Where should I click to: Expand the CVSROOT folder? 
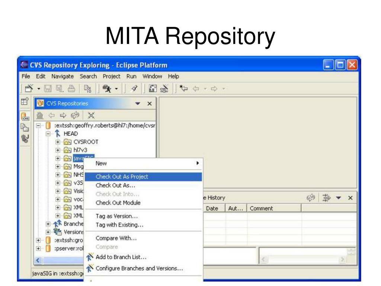pyautogui.click(x=58, y=142)
